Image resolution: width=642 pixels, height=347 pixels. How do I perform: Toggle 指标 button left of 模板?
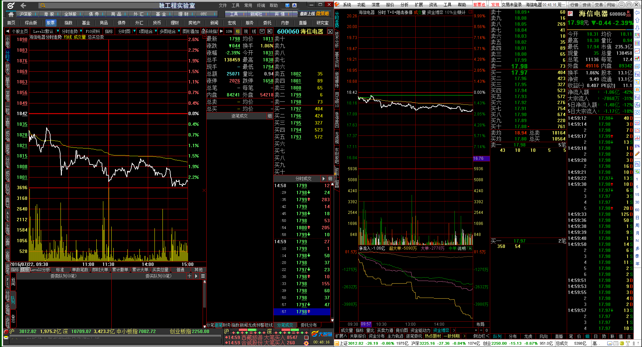tap(15, 270)
